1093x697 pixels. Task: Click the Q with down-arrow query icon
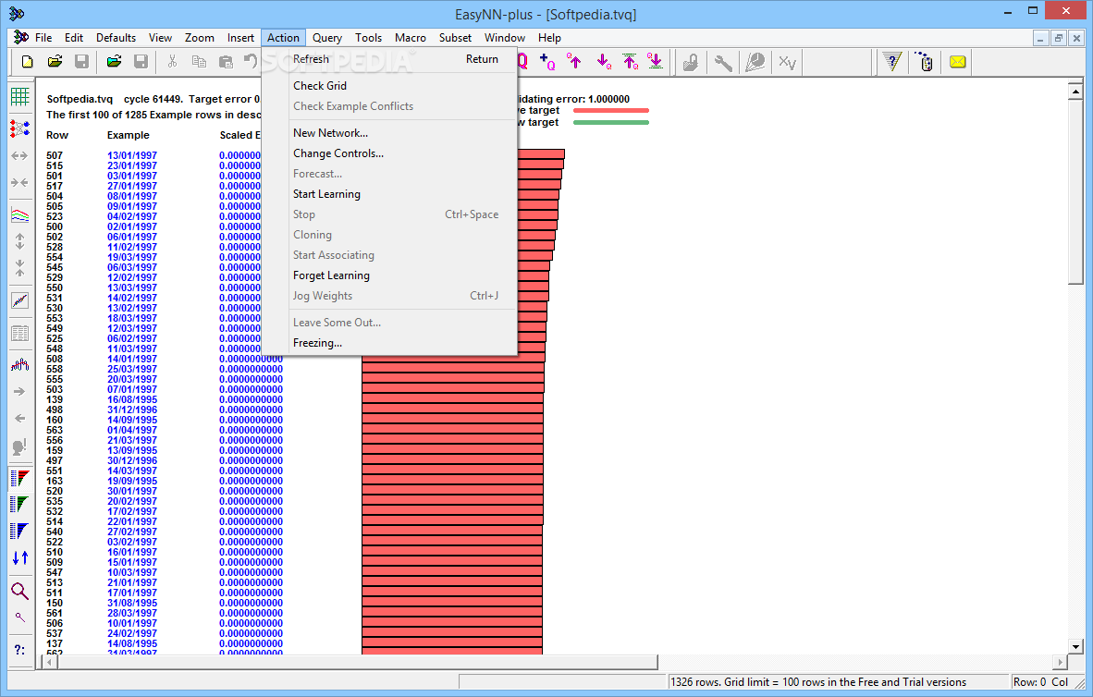(604, 62)
